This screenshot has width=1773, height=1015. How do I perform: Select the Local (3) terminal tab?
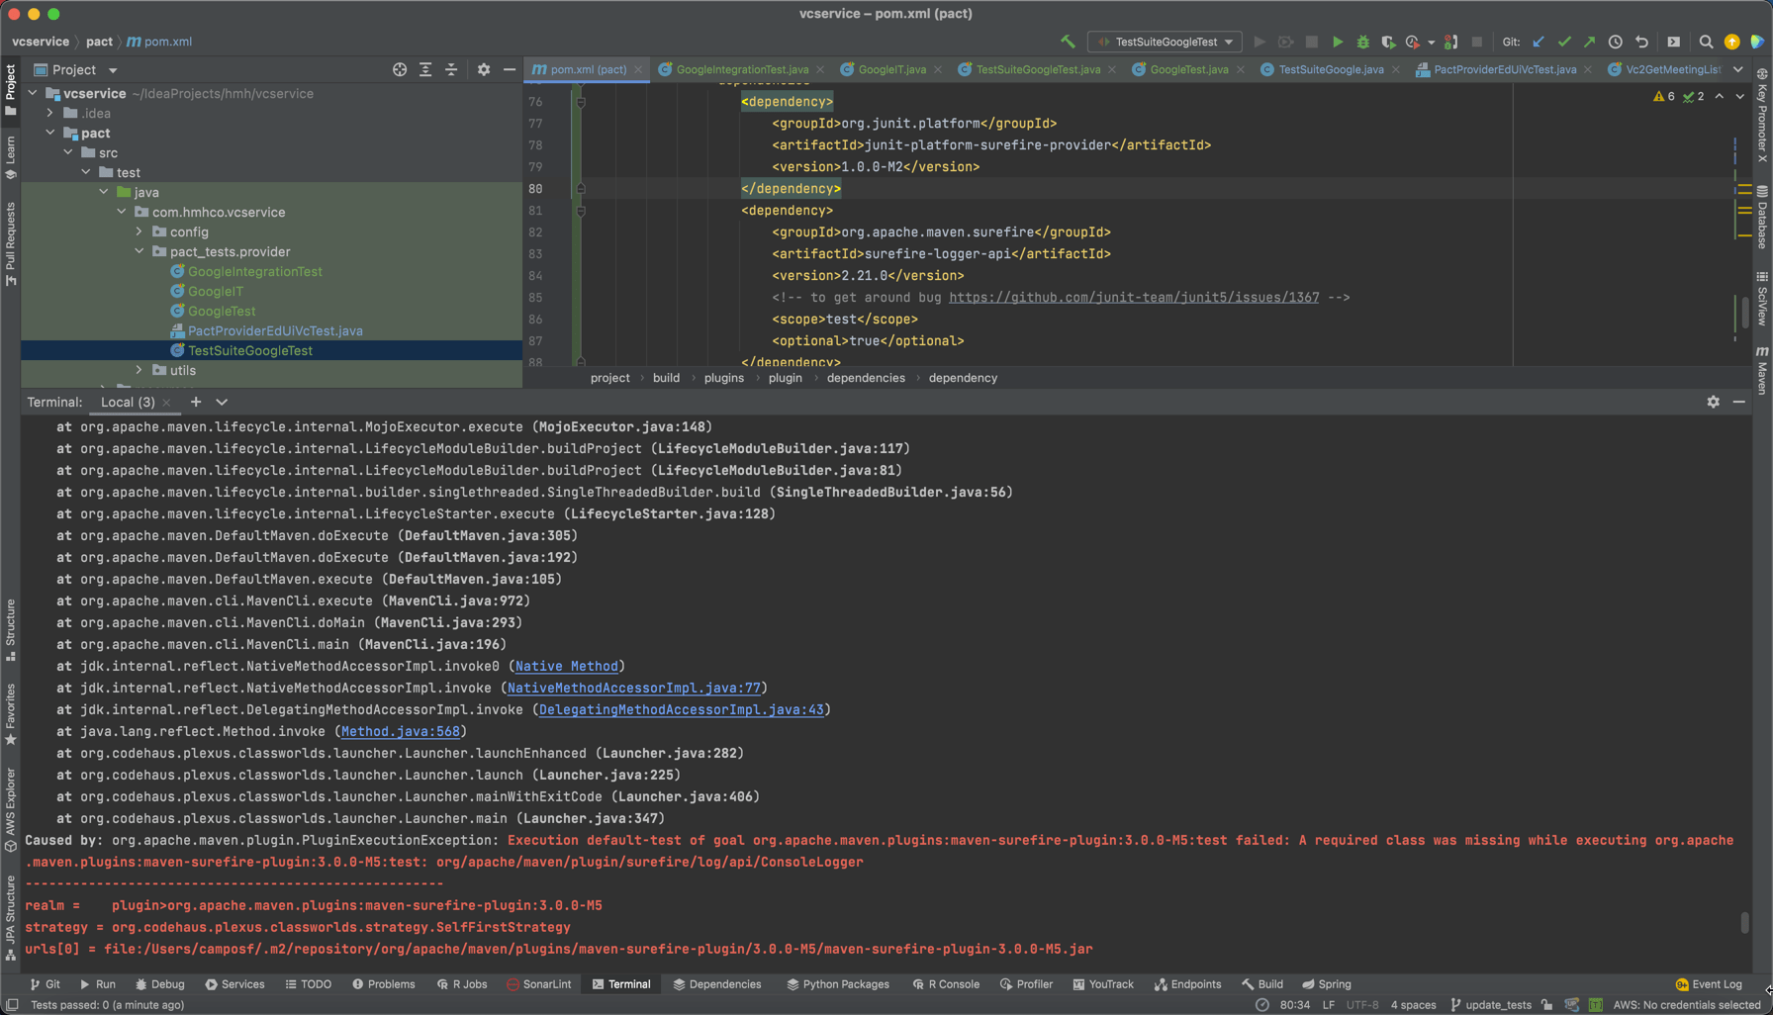click(x=129, y=402)
